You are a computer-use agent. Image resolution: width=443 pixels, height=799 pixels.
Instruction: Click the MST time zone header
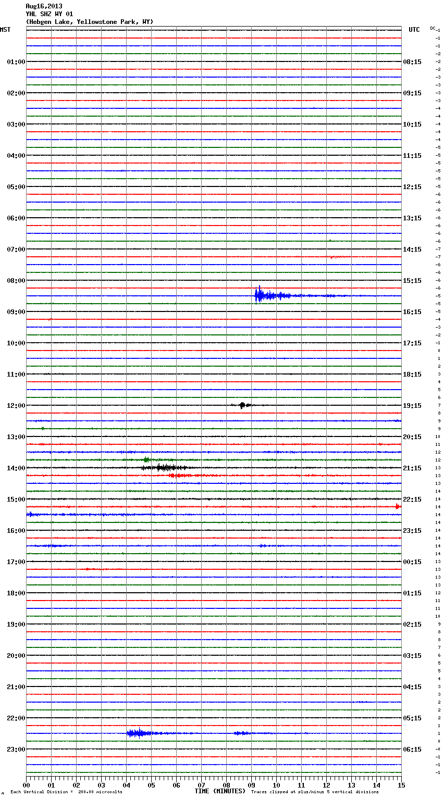[x=5, y=30]
